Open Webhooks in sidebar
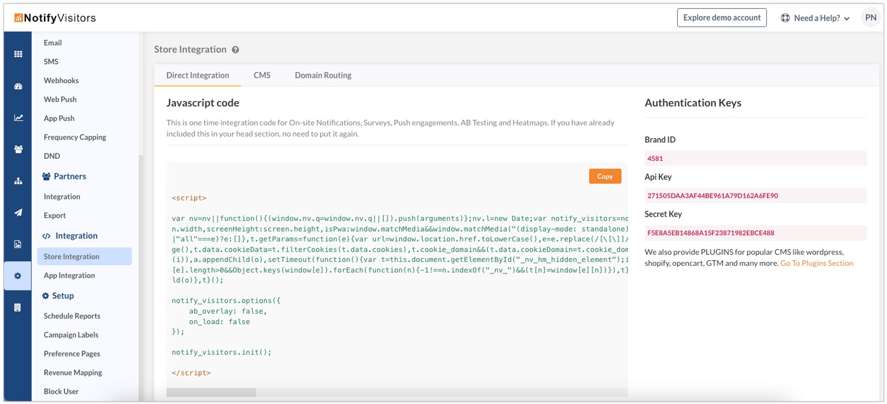 point(61,80)
